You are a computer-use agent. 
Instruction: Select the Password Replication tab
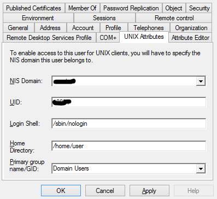click(131, 8)
